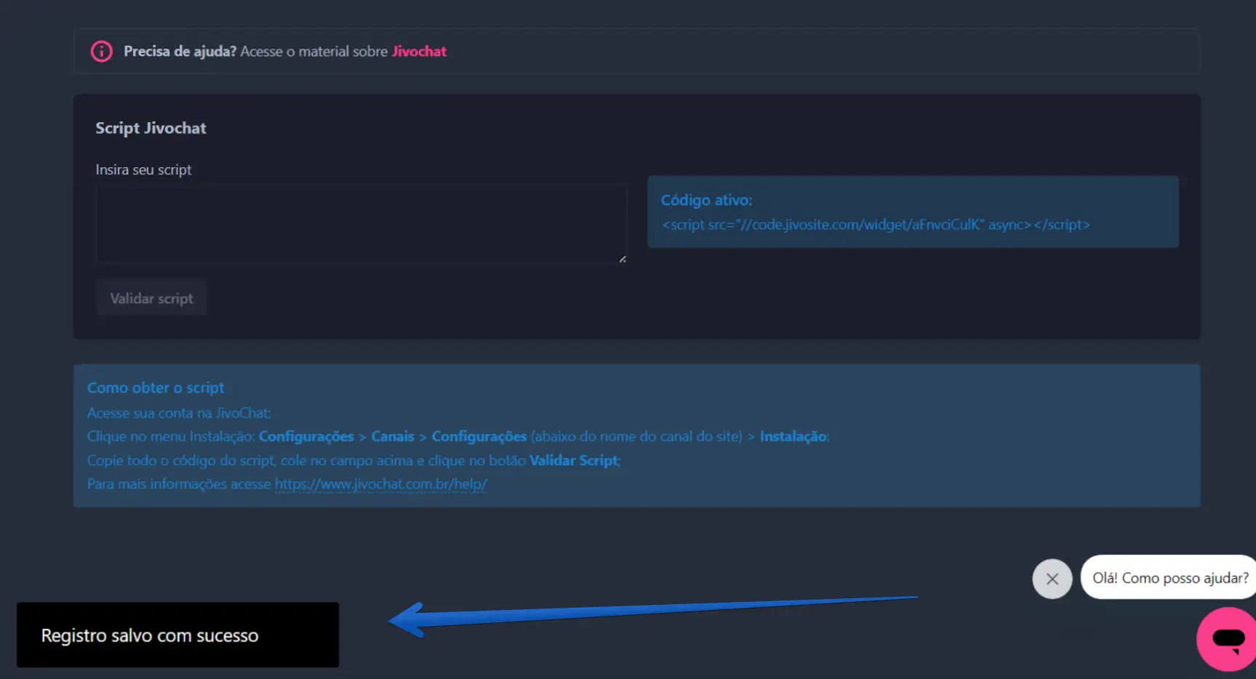Select the active script code text
This screenshot has width=1256, height=679.
(876, 225)
